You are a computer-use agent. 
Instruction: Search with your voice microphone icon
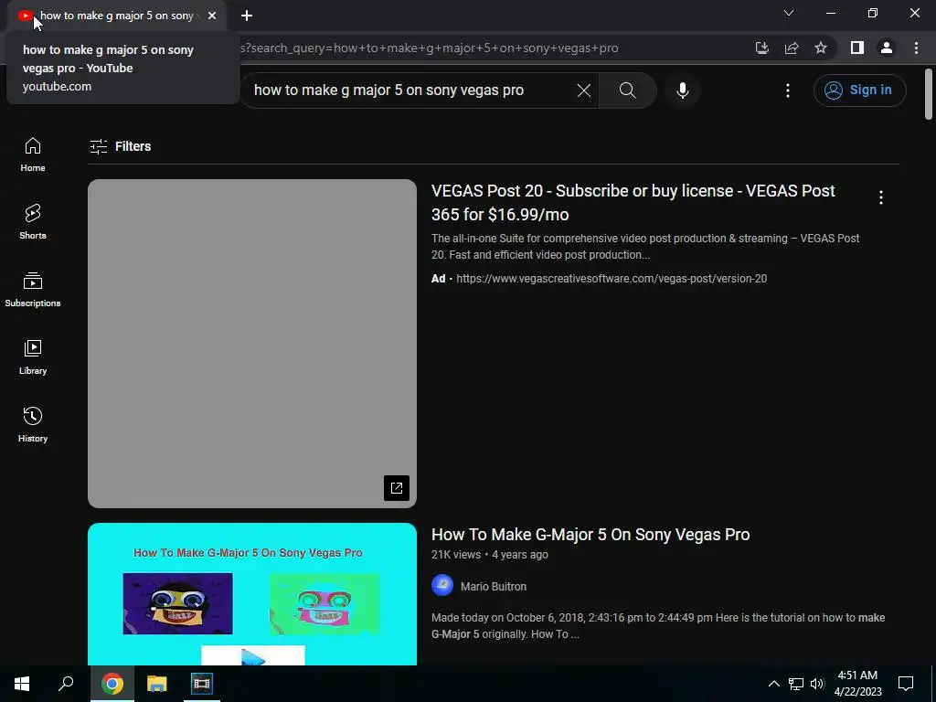coord(682,90)
